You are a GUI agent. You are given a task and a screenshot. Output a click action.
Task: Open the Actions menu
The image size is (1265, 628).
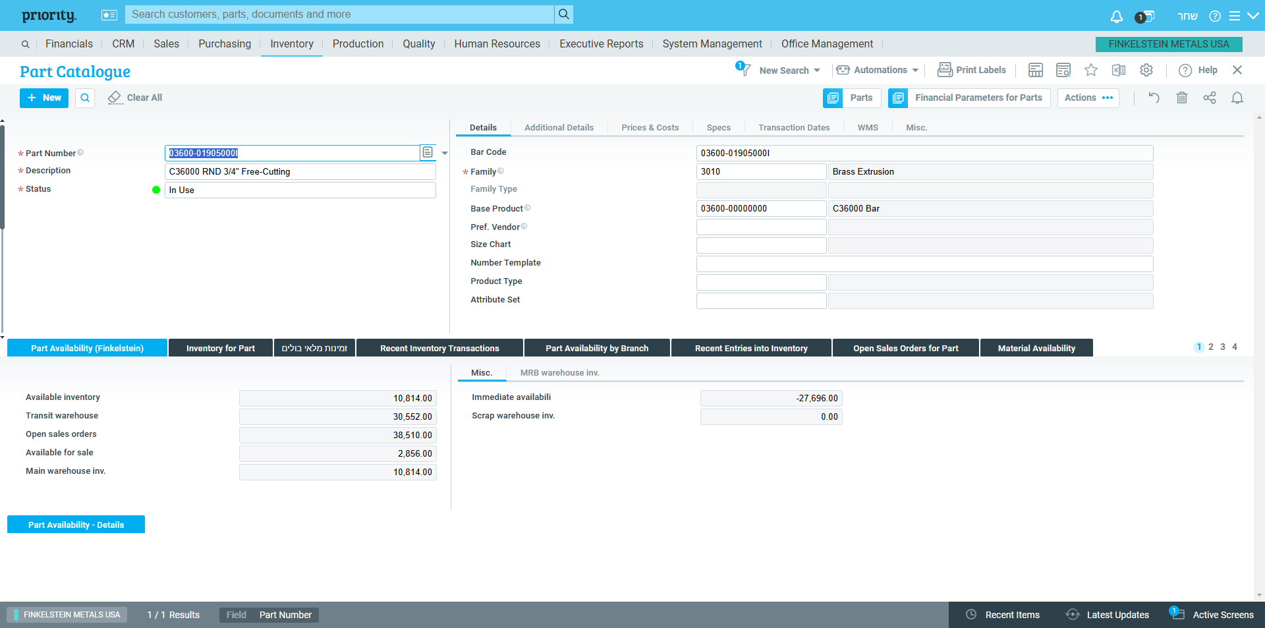[1088, 98]
